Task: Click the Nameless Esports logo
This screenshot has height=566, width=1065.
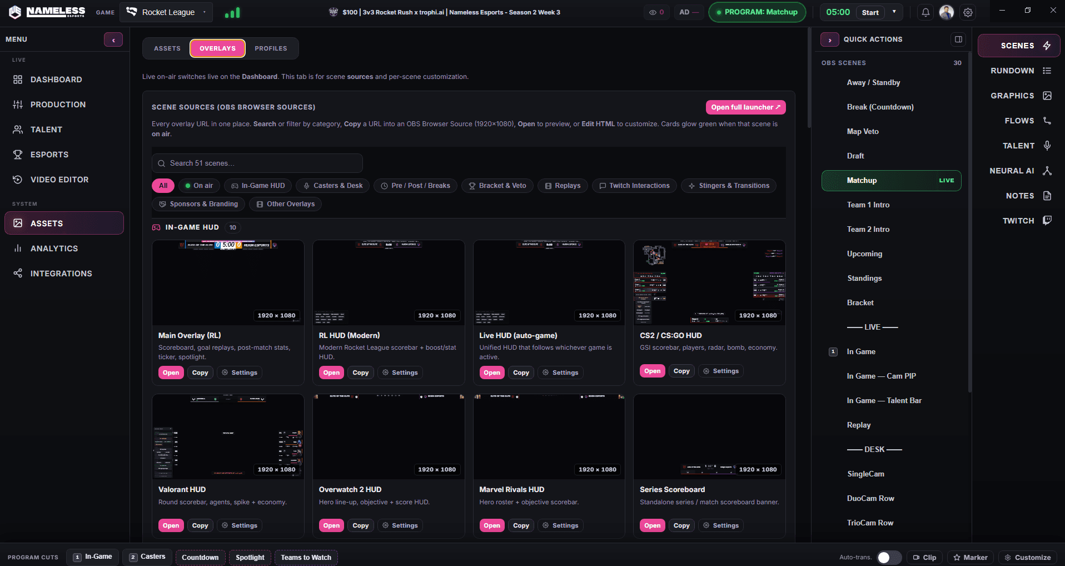Action: pos(47,12)
